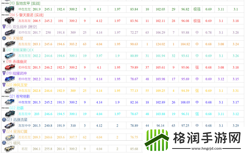245x153 pixels.
Task: Click value 108.03 in 苍穹绝影 row
Action: click(185, 102)
